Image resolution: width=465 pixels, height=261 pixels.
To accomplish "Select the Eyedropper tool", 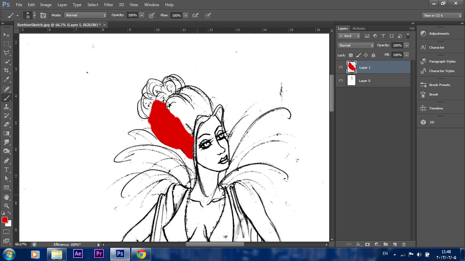I will coord(6,80).
